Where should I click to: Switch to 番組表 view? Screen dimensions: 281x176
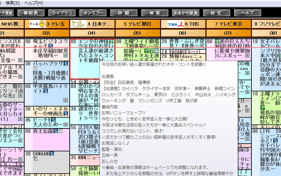click(31, 13)
